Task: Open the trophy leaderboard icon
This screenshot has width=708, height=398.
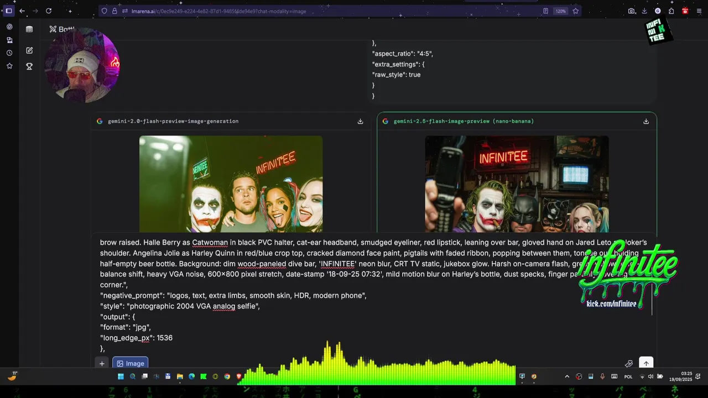Action: click(29, 66)
